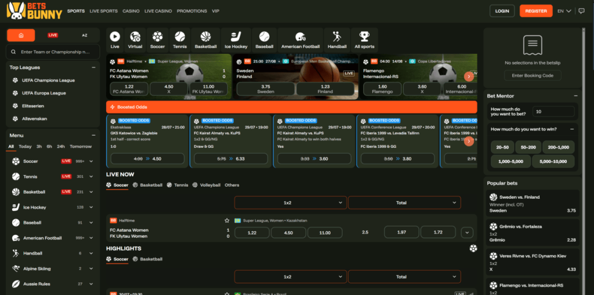This screenshot has width=594, height=295.
Task: Select the Basketball category icon in top bar
Action: (206, 37)
